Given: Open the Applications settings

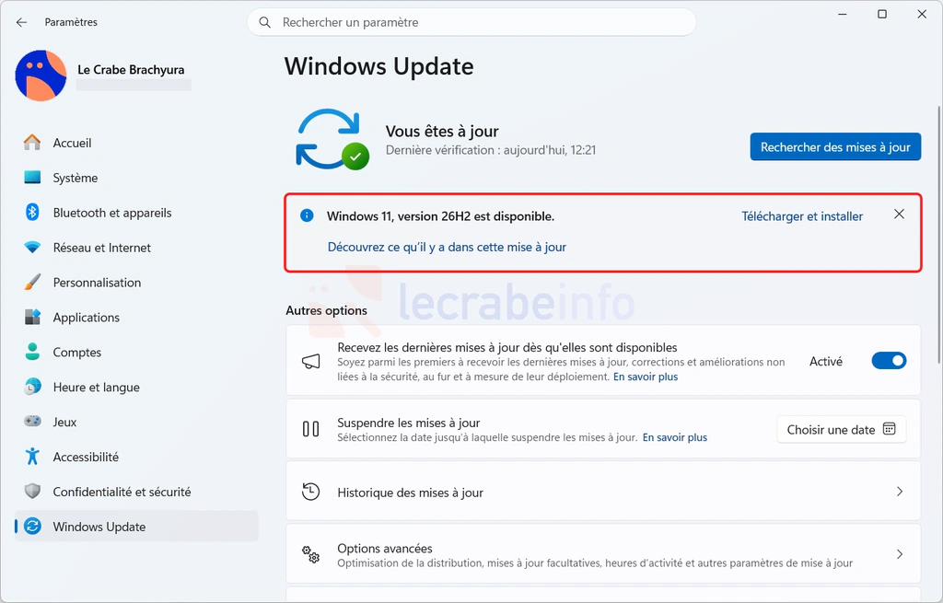Looking at the screenshot, I should [136, 317].
